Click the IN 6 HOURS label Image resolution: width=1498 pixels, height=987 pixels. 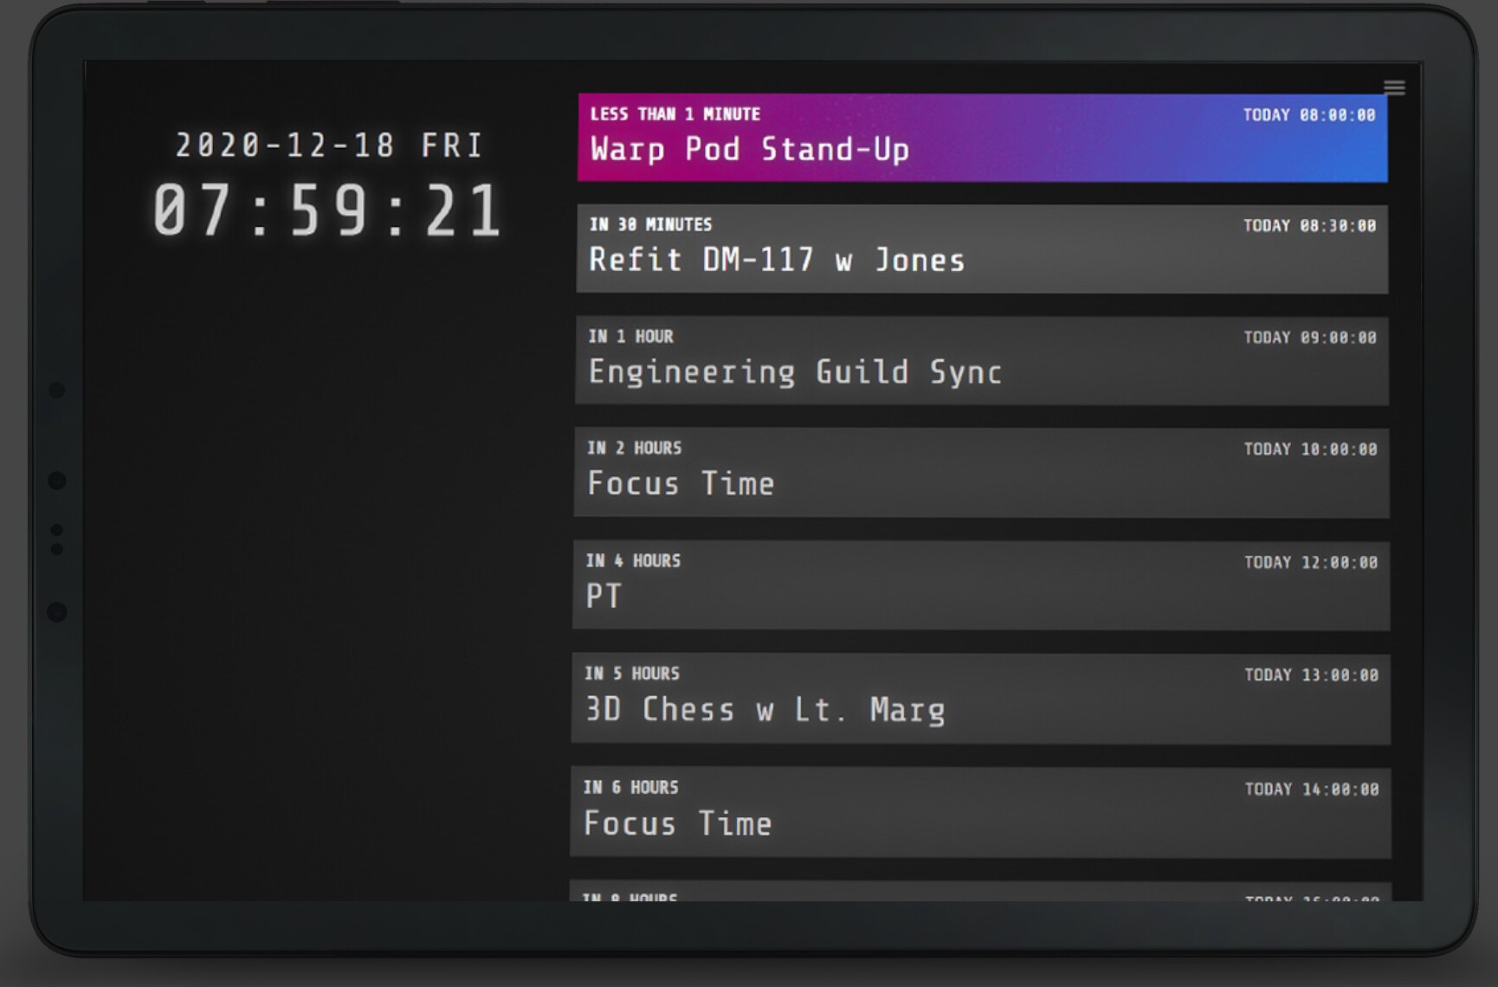coord(630,788)
